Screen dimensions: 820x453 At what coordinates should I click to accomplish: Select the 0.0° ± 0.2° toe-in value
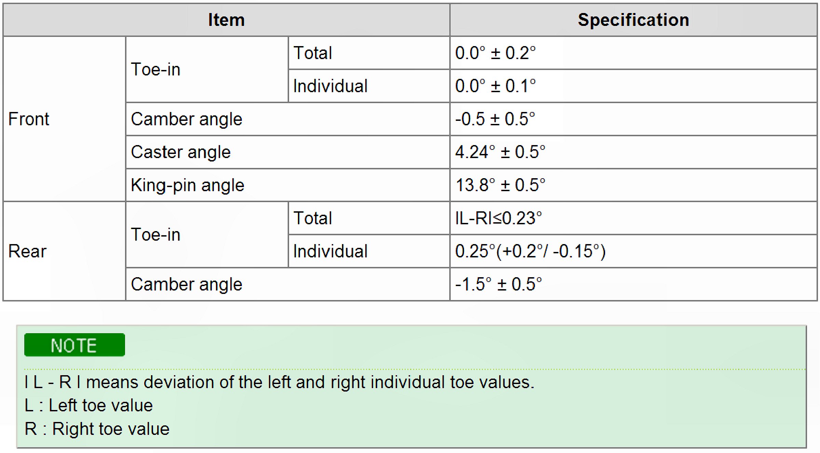[495, 53]
